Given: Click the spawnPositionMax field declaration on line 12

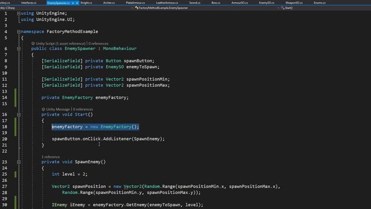Looking at the screenshot, I should click(147, 85).
